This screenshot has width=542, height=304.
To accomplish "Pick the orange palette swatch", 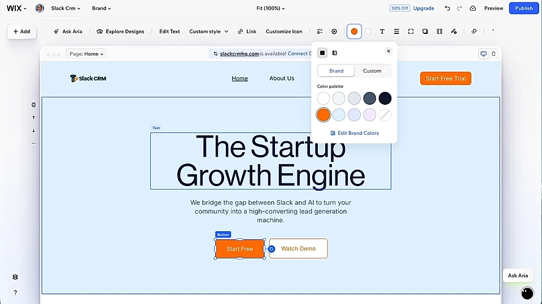I will click(x=323, y=114).
